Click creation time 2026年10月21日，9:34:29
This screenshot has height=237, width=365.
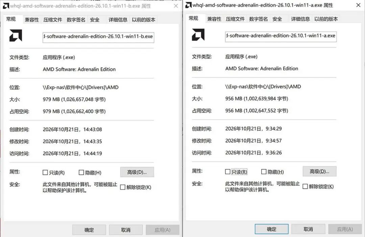pyautogui.click(x=253, y=129)
